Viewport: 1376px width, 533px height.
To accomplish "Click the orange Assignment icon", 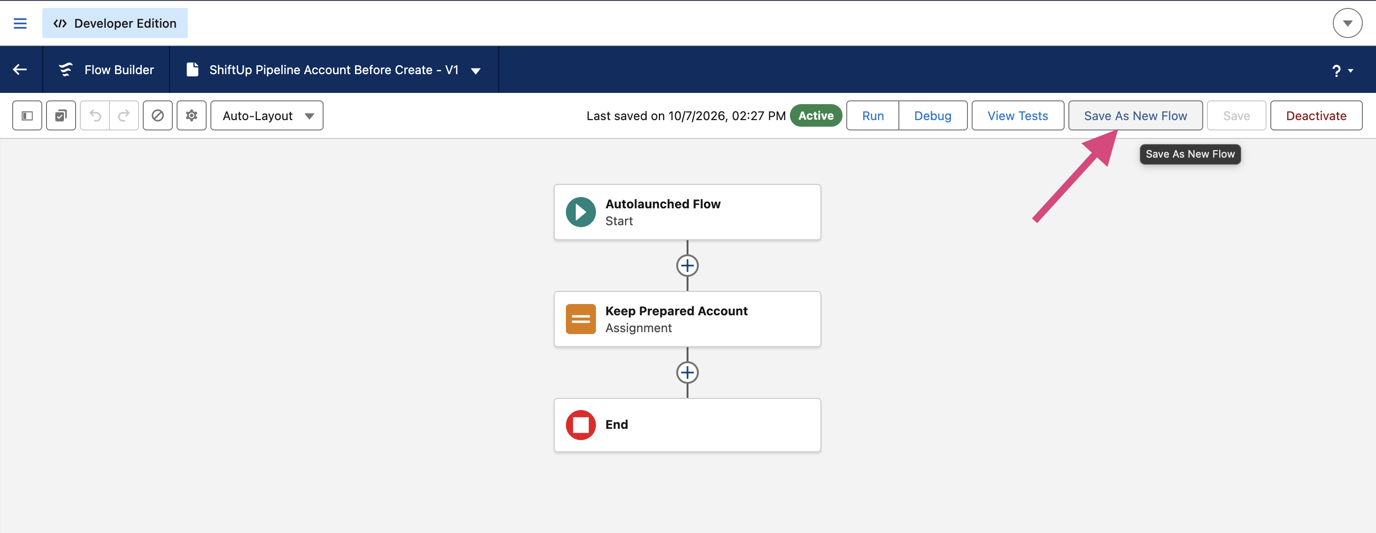I will click(x=580, y=319).
